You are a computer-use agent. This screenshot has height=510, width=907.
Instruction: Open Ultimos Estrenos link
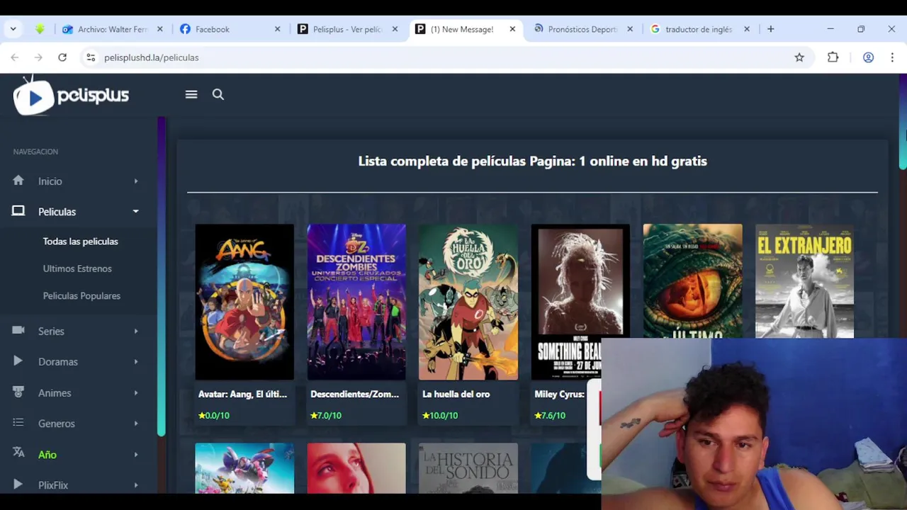(77, 268)
